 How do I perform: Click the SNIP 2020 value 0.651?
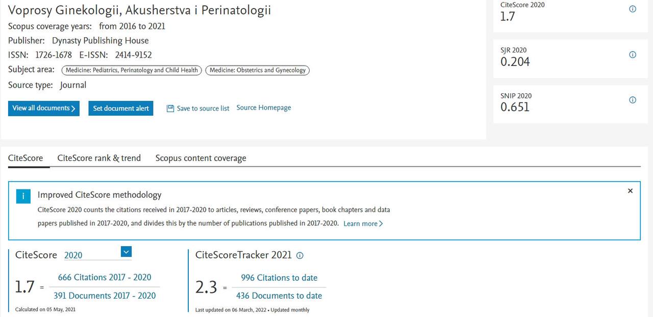pyautogui.click(x=515, y=107)
